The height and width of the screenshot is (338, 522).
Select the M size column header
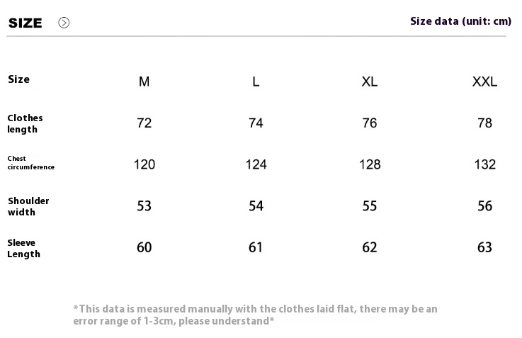coord(144,81)
